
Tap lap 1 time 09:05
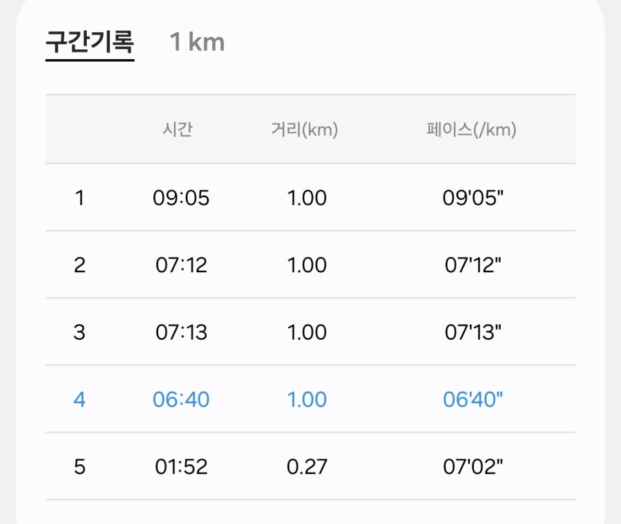click(181, 198)
